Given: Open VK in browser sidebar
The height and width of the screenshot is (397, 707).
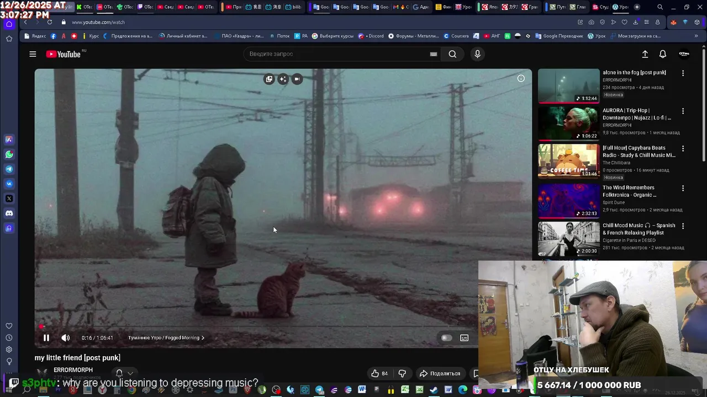Looking at the screenshot, I should 9,184.
